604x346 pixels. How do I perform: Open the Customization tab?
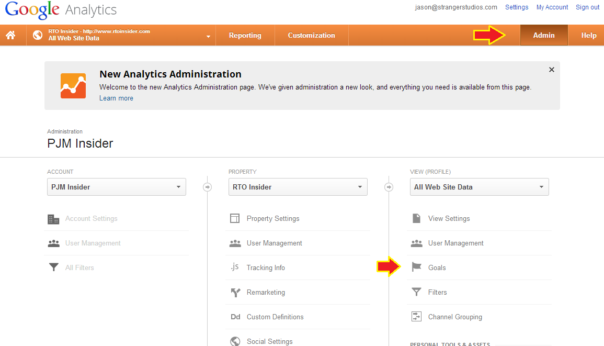coord(311,35)
